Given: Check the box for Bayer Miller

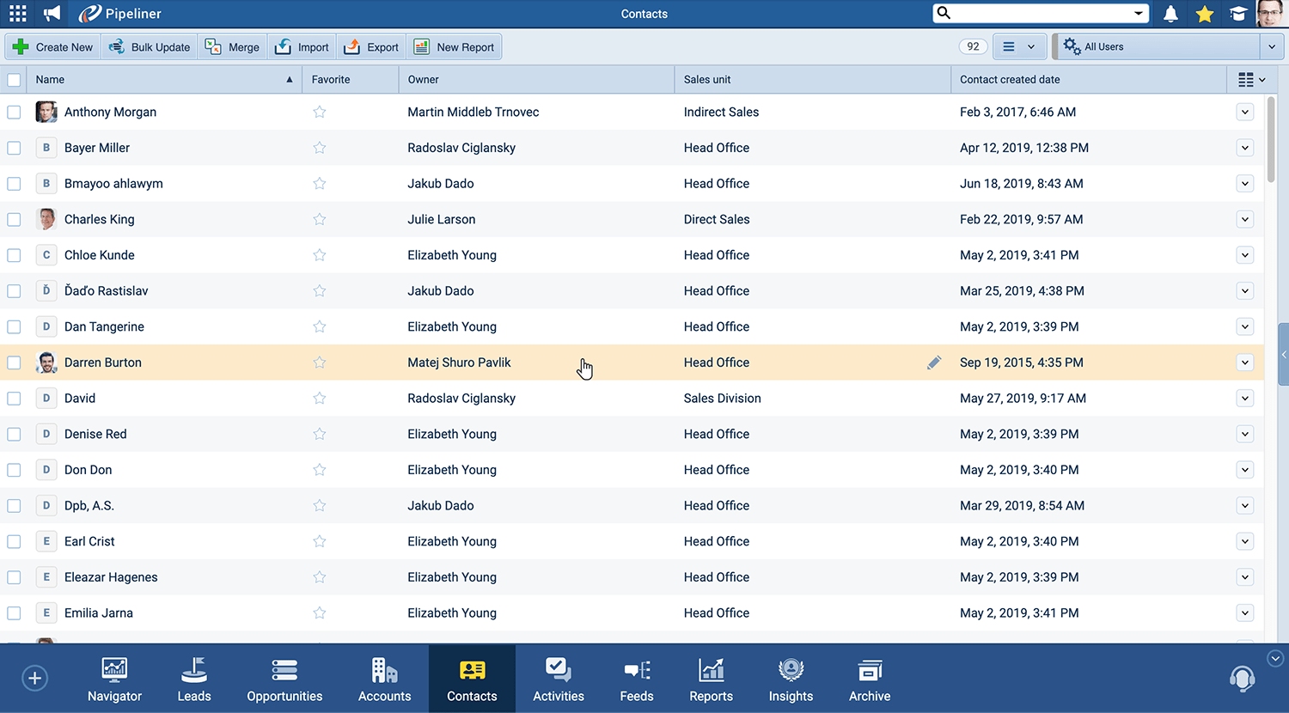Looking at the screenshot, I should click(14, 148).
